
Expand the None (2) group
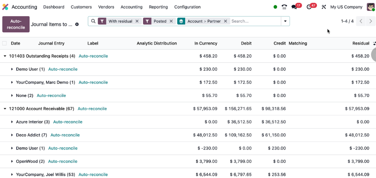pyautogui.click(x=12, y=96)
